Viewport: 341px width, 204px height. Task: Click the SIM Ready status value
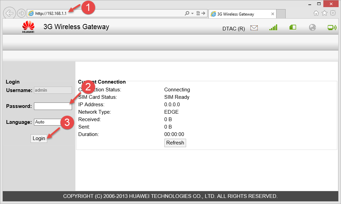pos(177,97)
